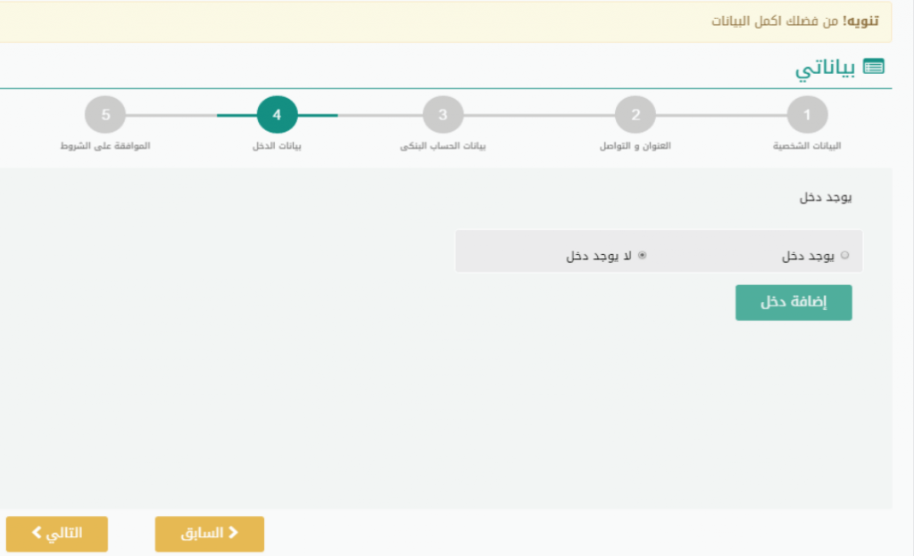Viewport: 914px width, 556px height.
Task: Click the تنويه alert message text
Action: tap(794, 21)
